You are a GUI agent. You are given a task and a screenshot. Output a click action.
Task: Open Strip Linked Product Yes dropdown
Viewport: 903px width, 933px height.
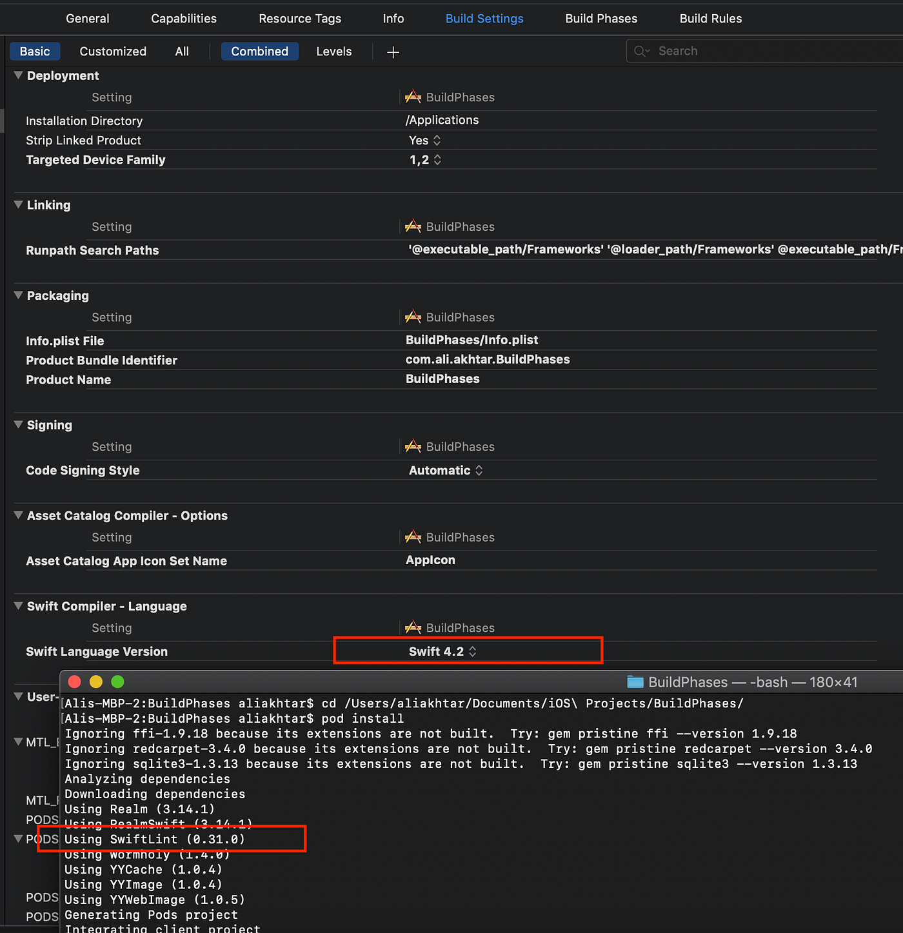[x=424, y=140]
